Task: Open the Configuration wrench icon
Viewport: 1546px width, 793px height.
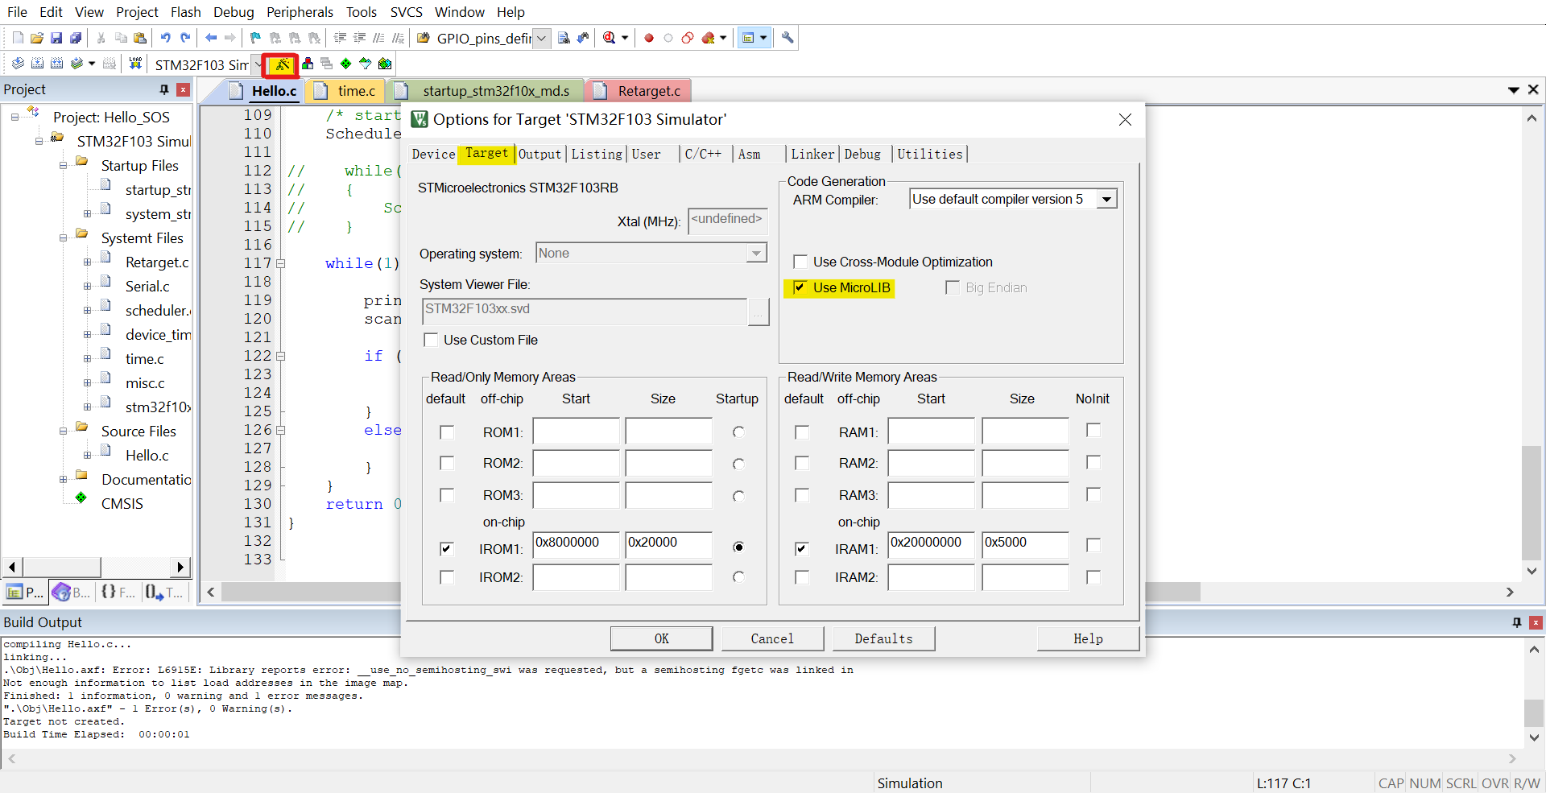Action: 787,38
